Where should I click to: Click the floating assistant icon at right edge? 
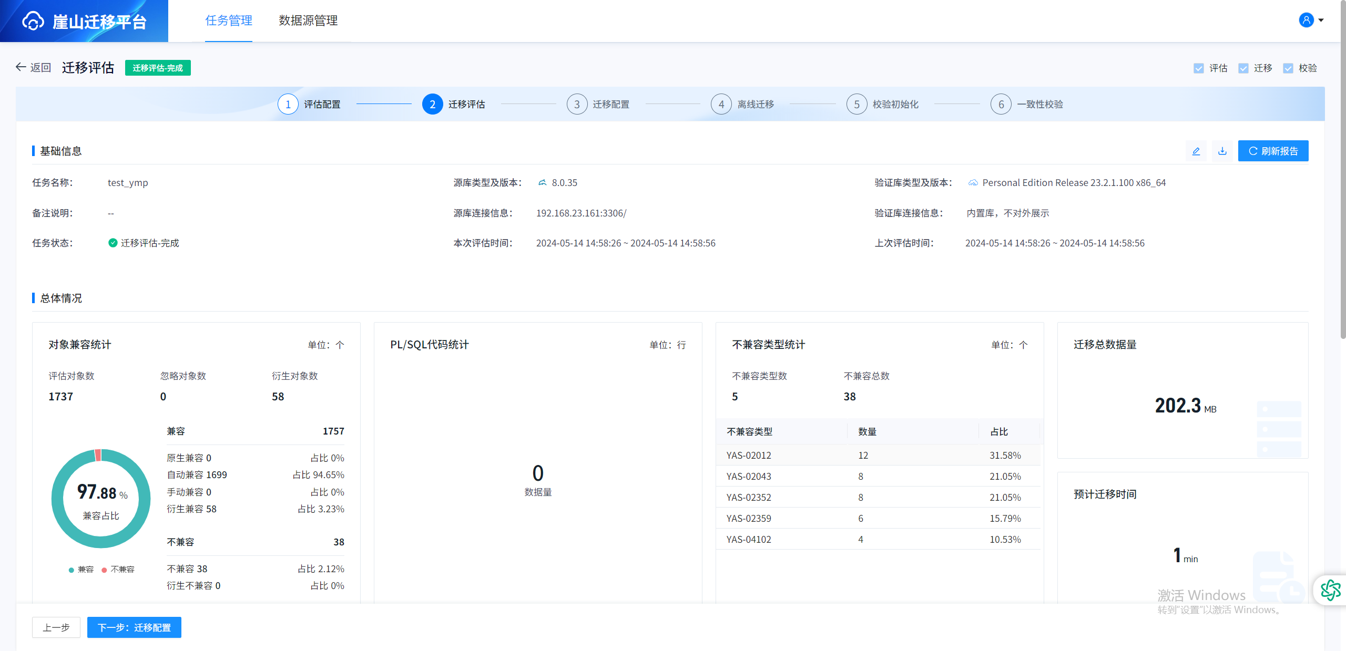click(x=1330, y=590)
